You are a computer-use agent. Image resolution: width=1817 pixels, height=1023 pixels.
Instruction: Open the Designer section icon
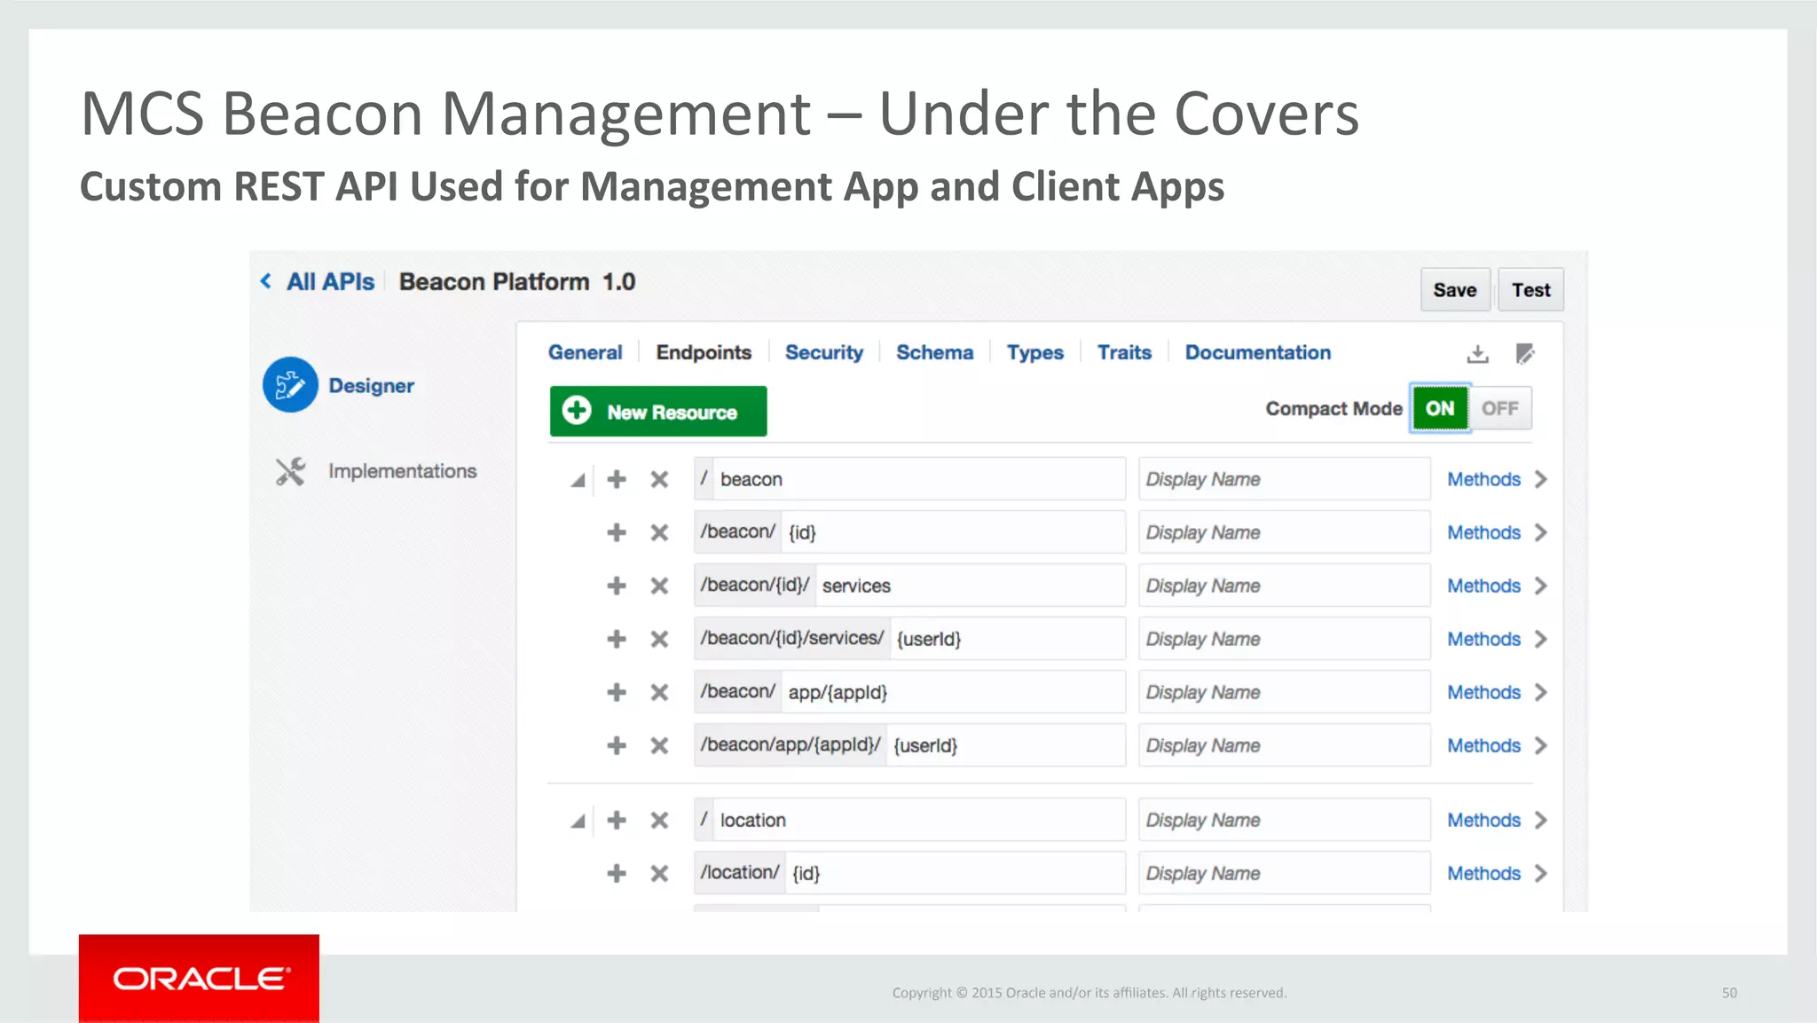pyautogui.click(x=290, y=385)
